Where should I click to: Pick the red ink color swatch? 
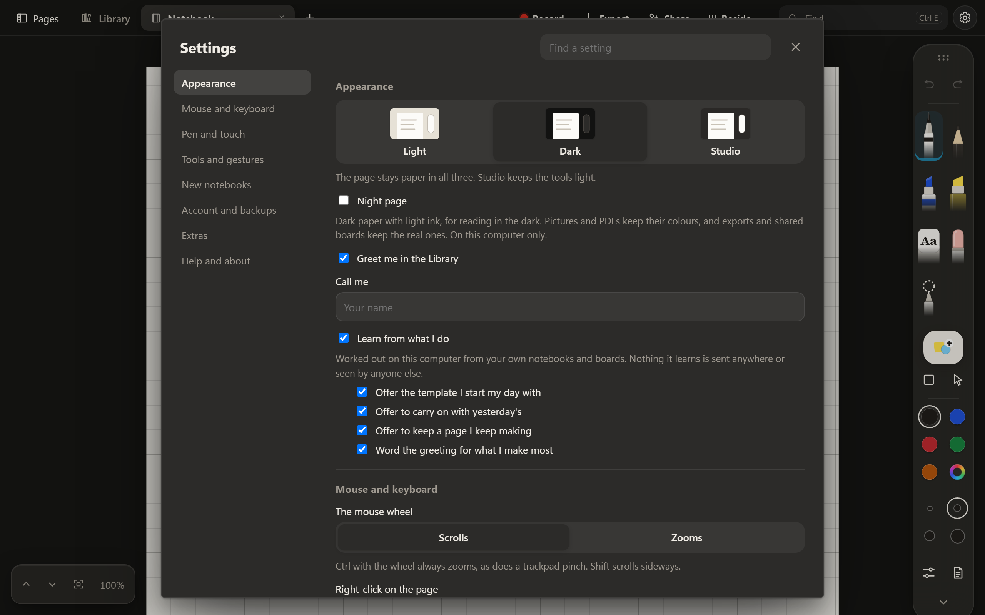click(929, 444)
